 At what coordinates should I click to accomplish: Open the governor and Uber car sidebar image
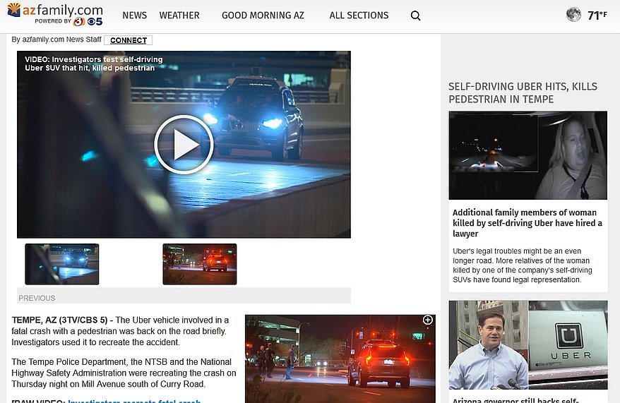click(528, 345)
